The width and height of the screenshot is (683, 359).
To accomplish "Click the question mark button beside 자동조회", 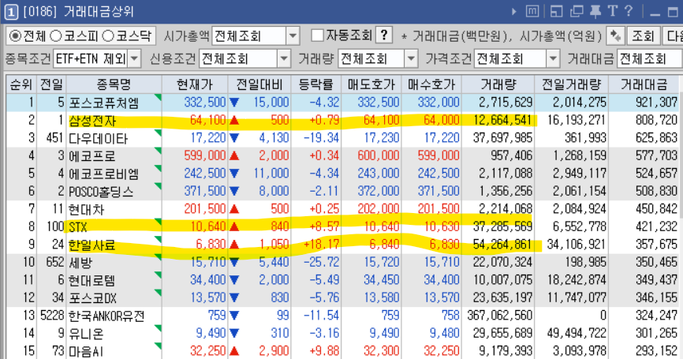I will [384, 36].
